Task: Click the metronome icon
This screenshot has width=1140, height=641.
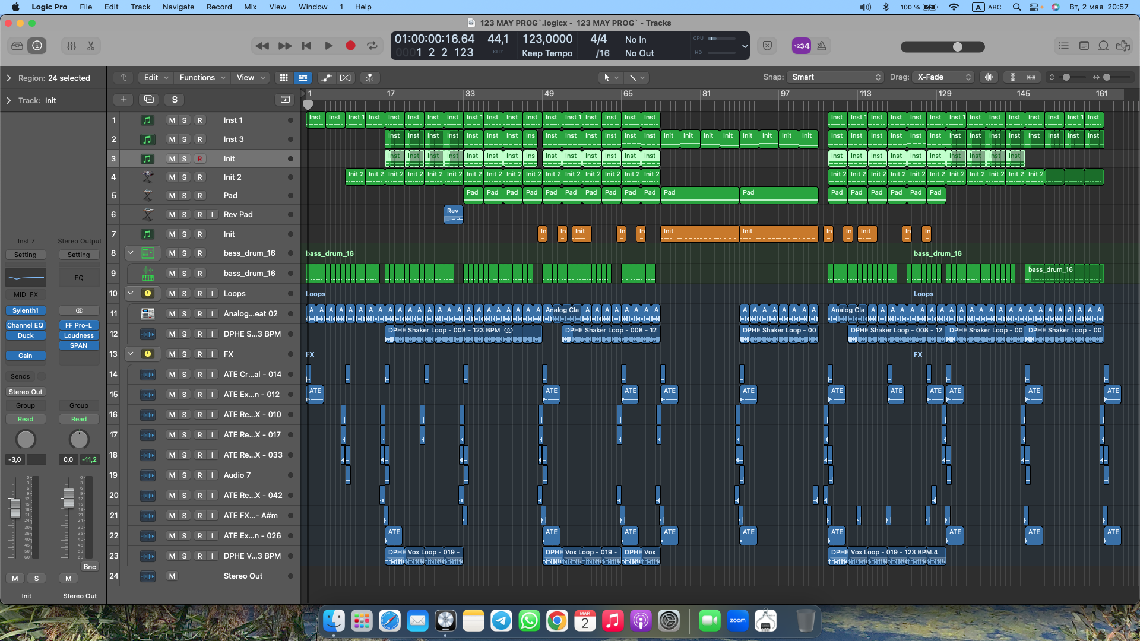Action: [822, 46]
